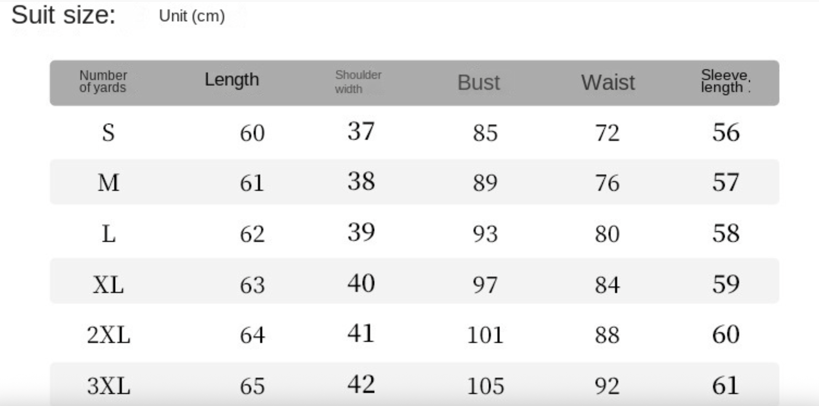Click the shoulder width value 37

coord(361,131)
